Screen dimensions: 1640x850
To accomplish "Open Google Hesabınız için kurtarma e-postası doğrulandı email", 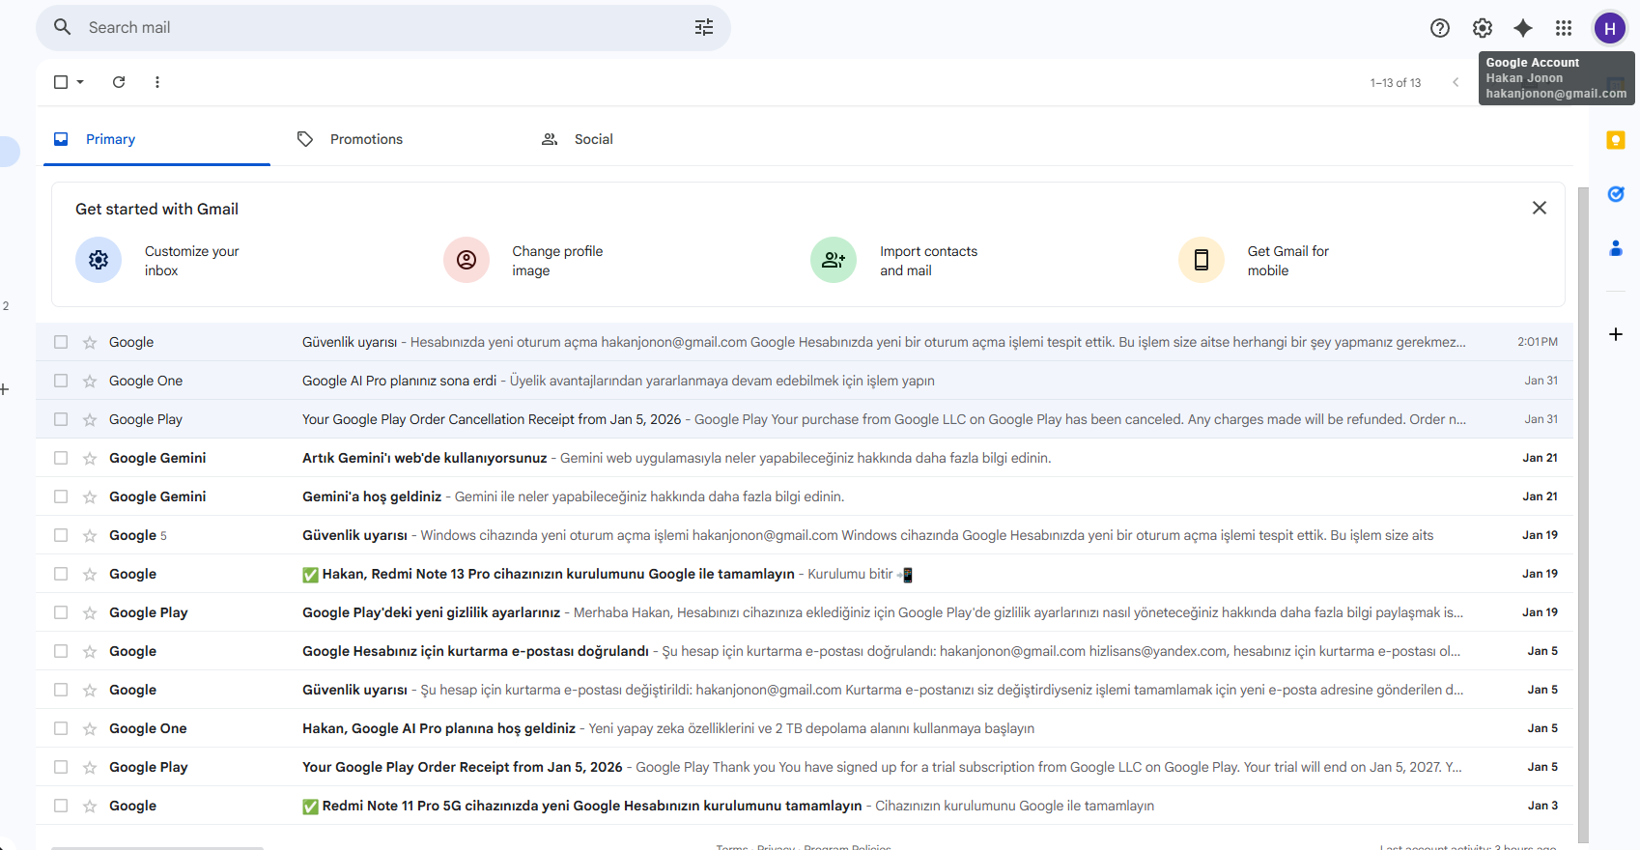I will [x=805, y=651].
